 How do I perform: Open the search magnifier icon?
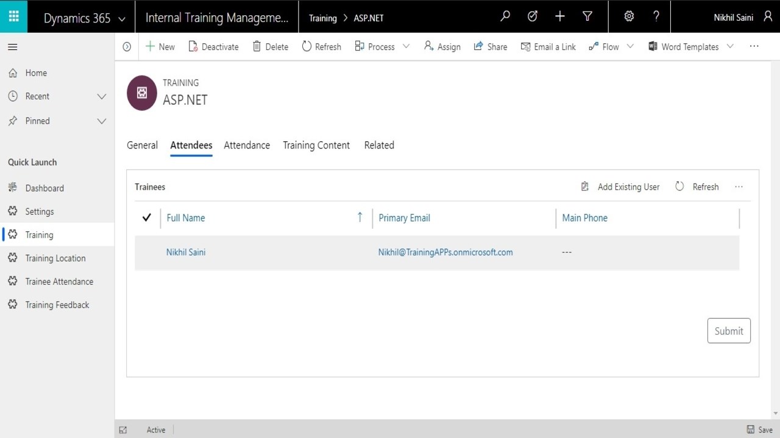(505, 16)
